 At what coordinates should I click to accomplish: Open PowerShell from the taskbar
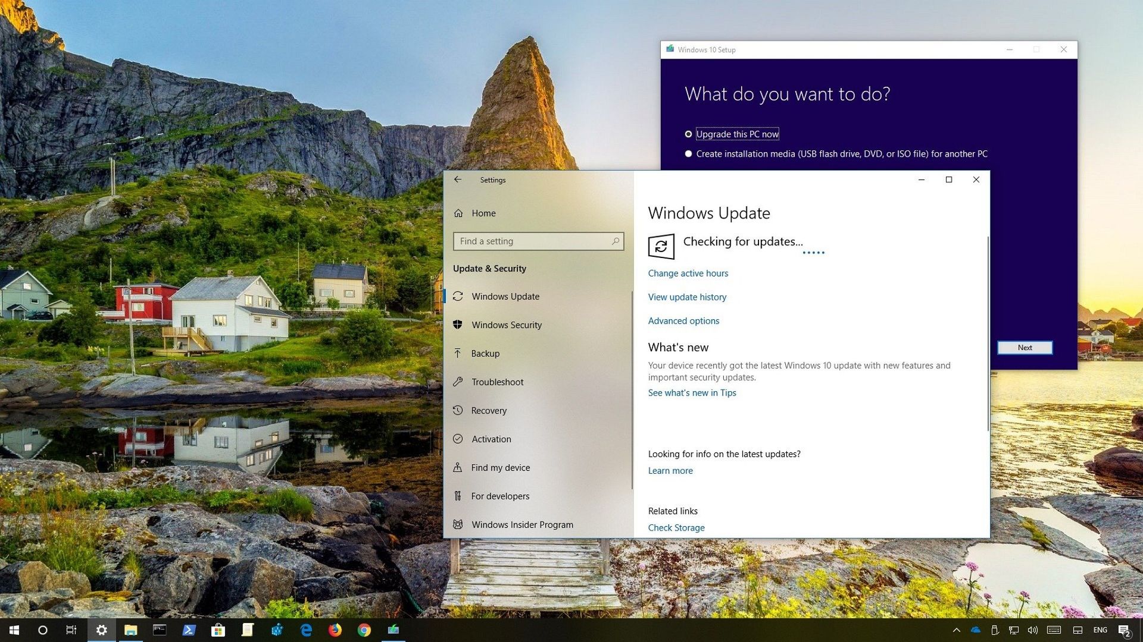189,630
